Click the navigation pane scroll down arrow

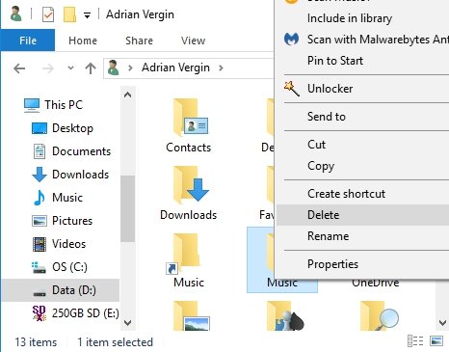point(127,322)
